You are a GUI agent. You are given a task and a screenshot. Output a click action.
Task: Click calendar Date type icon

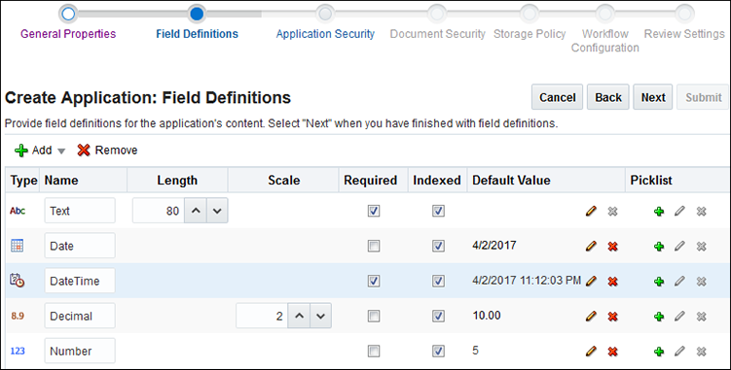tap(17, 246)
